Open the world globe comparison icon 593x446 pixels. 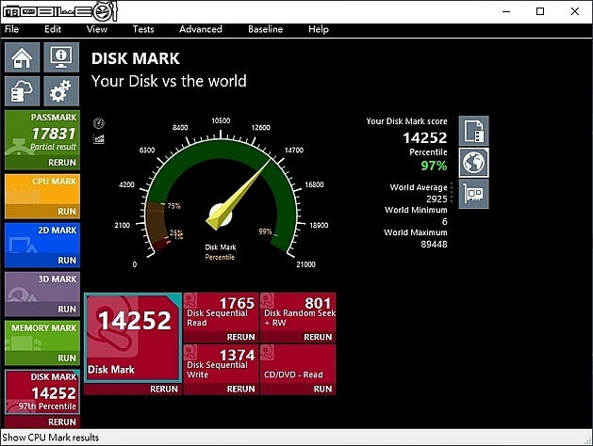[474, 163]
